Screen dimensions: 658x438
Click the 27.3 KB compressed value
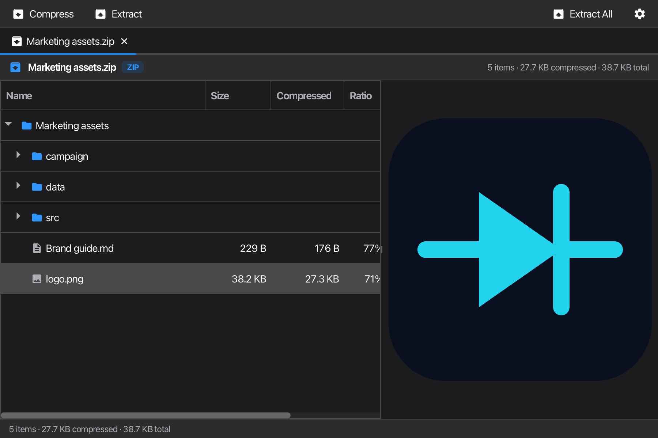pyautogui.click(x=322, y=279)
